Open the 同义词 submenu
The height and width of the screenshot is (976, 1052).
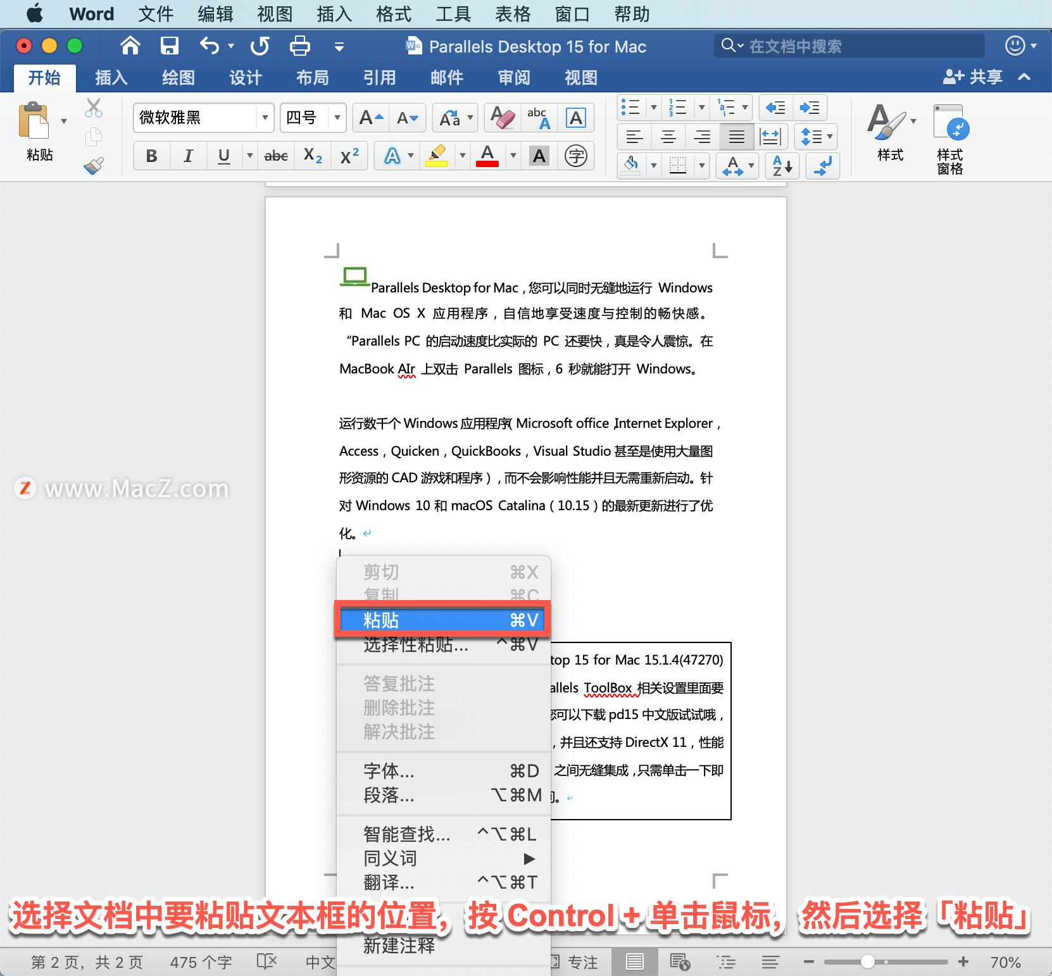(442, 858)
